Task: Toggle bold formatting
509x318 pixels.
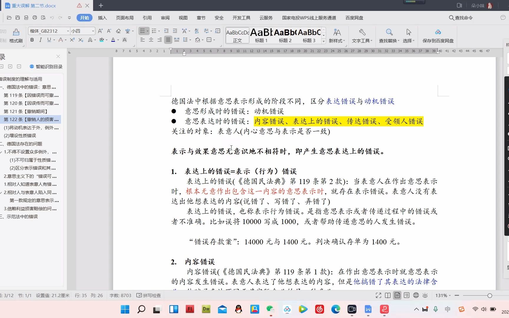Action: [32, 40]
